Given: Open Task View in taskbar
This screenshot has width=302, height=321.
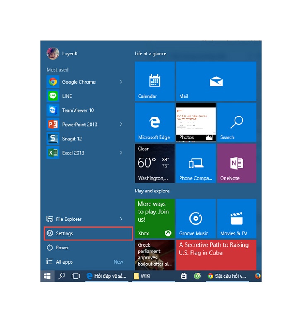Looking at the screenshot, I should pyautogui.click(x=75, y=276).
